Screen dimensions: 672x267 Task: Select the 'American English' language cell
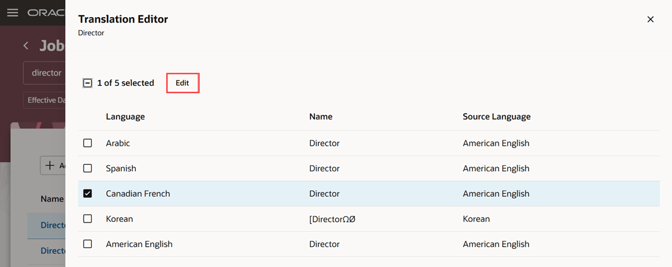pos(139,244)
